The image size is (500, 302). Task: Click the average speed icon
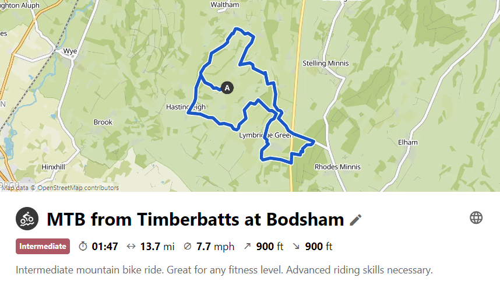coord(187,247)
